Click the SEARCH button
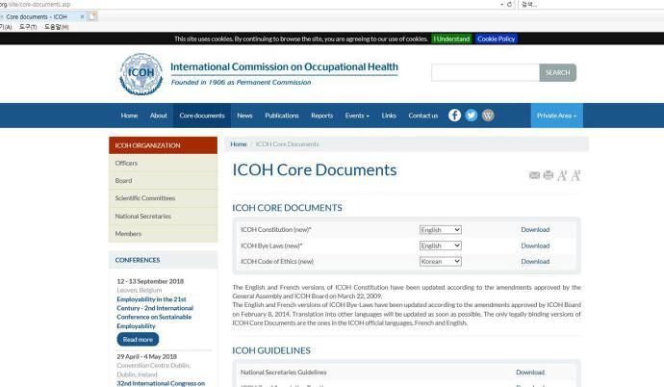The image size is (664, 387). [x=558, y=72]
